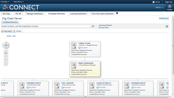Open Time And Labor Dashboard tab
Viewport: 174px width, 98px height.
(102, 14)
